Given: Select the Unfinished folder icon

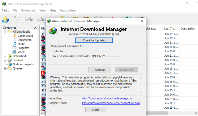Looking at the screenshot, I should tap(10, 56).
